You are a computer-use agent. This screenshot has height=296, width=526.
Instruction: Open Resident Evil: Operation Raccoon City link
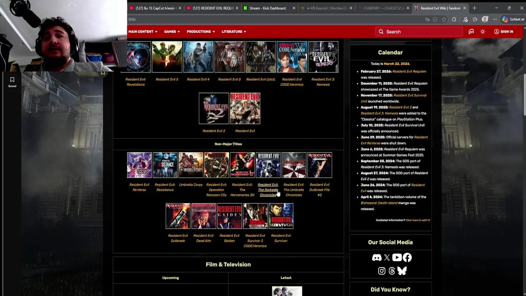217,190
